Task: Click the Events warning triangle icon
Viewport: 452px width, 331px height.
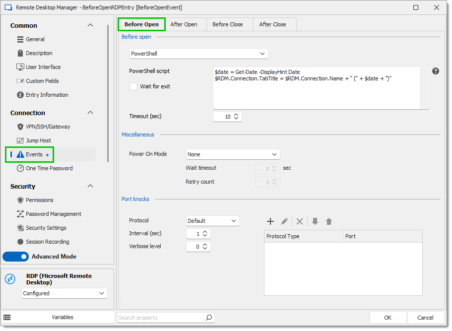Action: coord(20,154)
